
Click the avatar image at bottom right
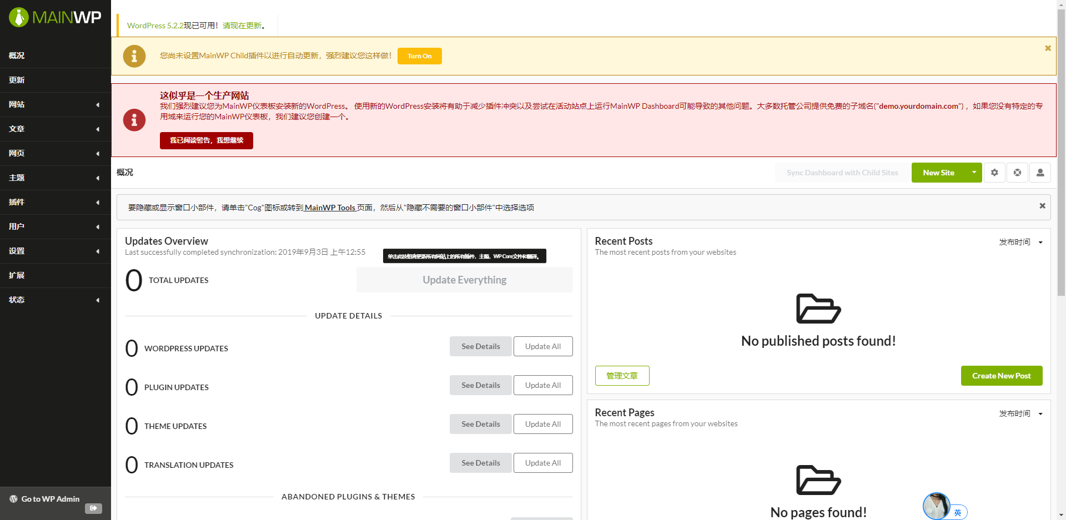coord(936,506)
